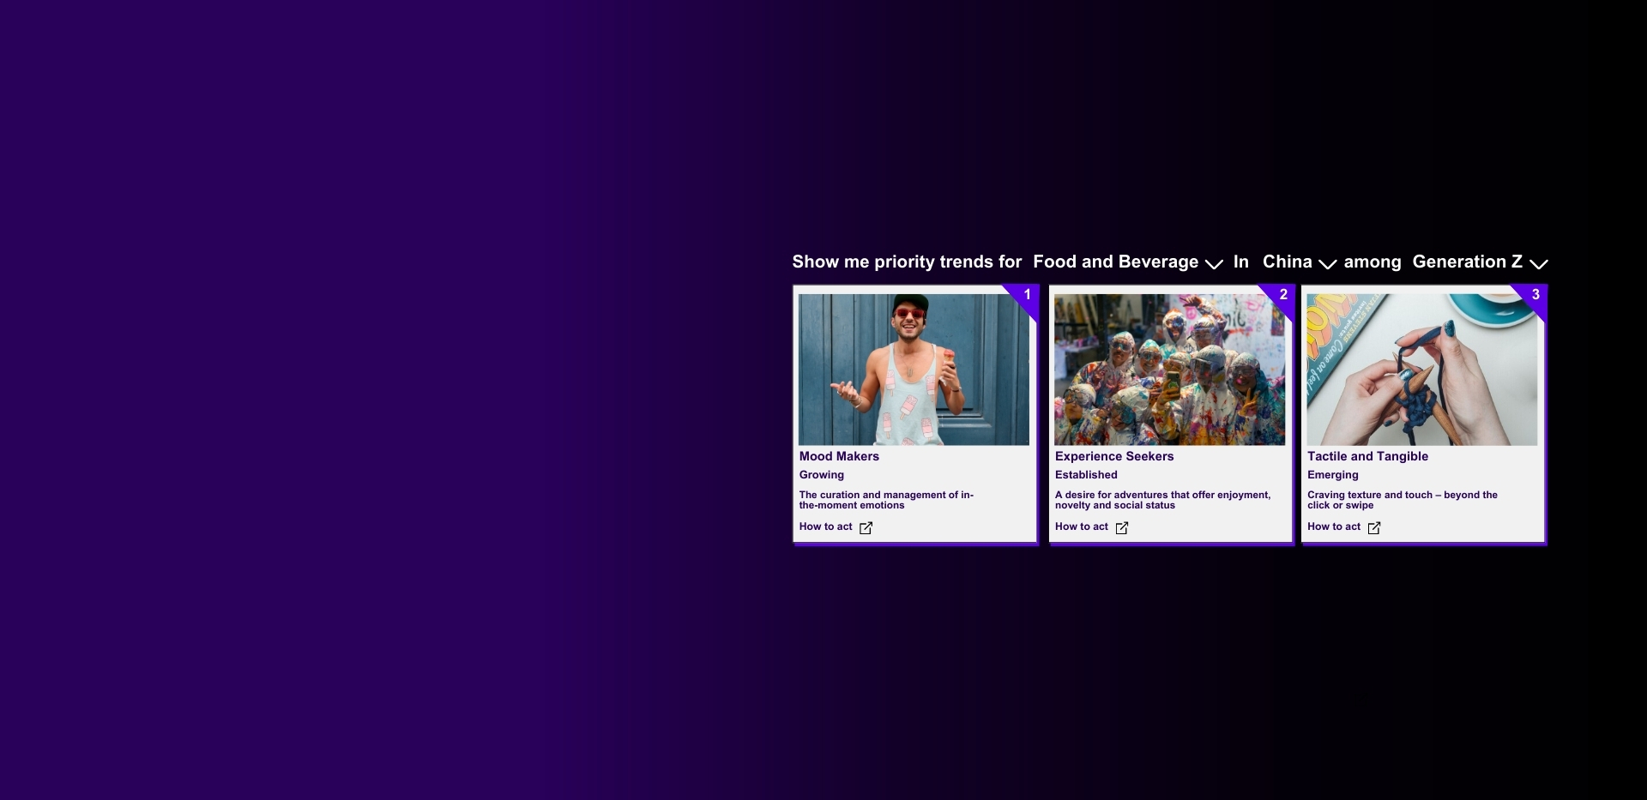Select the Experience Seekers card title
The width and height of the screenshot is (1647, 800).
(x=1113, y=457)
